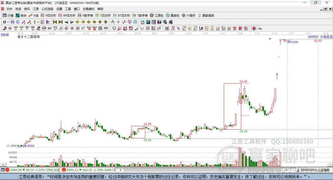
Task: Open the 交易委托 menu
Action: pyautogui.click(x=88, y=9)
